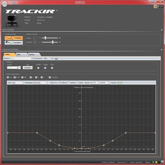Screen dimensions: 165x165
Task: Click the tools icon beside the help icon
Action: (10, 2)
